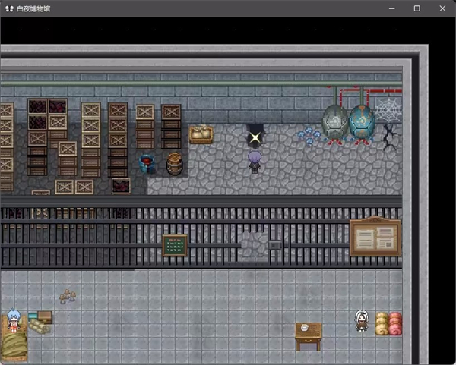Select the purple-haired player character
This screenshot has height=365, width=456.
(255, 162)
